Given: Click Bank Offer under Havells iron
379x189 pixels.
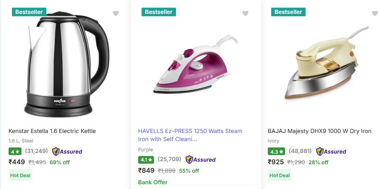Looking at the screenshot, I should (x=153, y=182).
